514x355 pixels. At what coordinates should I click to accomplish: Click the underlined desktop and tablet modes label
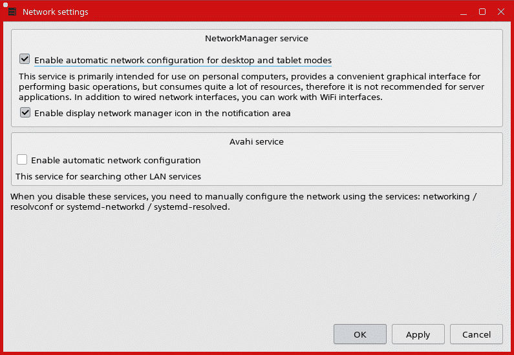click(x=182, y=60)
